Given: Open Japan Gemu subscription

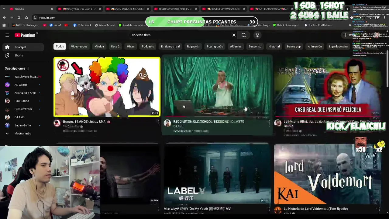Looking at the screenshot, I should coord(23,125).
